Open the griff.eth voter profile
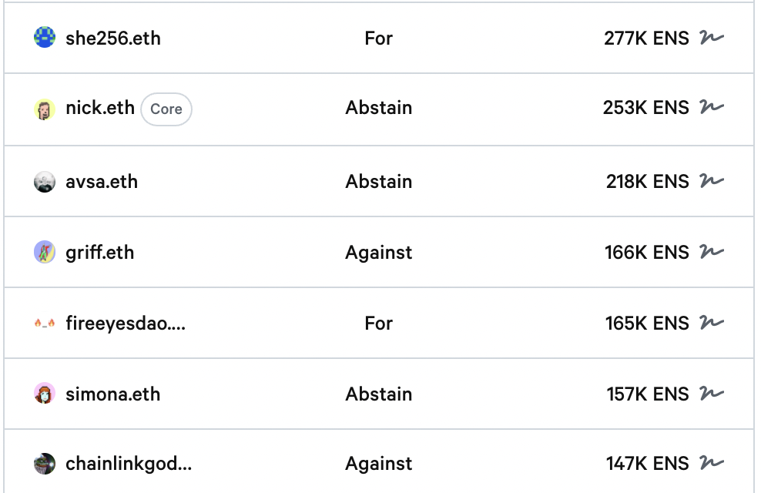 (x=100, y=252)
